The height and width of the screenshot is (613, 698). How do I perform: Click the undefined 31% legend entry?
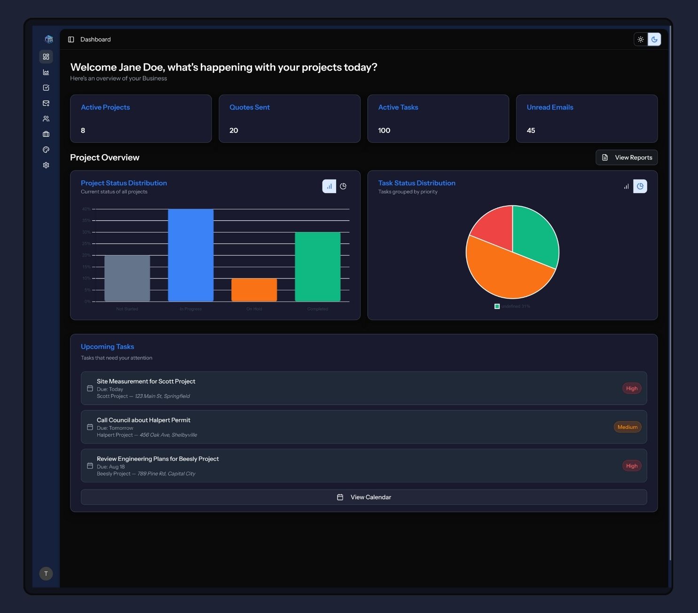[512, 306]
